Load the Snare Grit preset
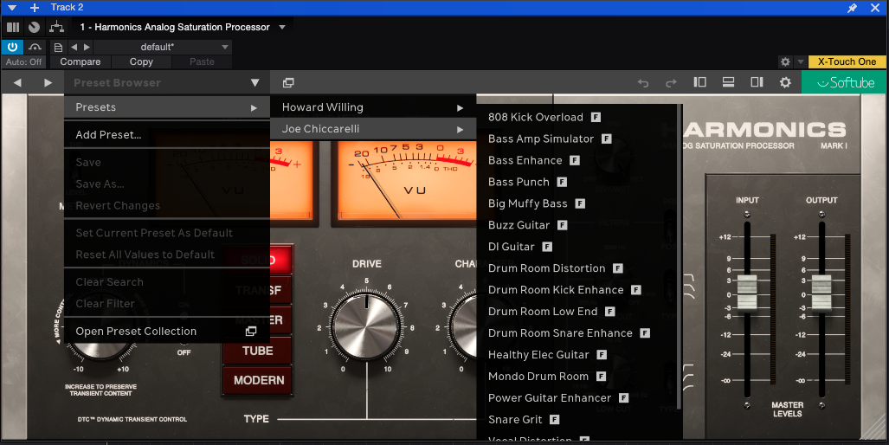889x445 pixels. [577, 420]
